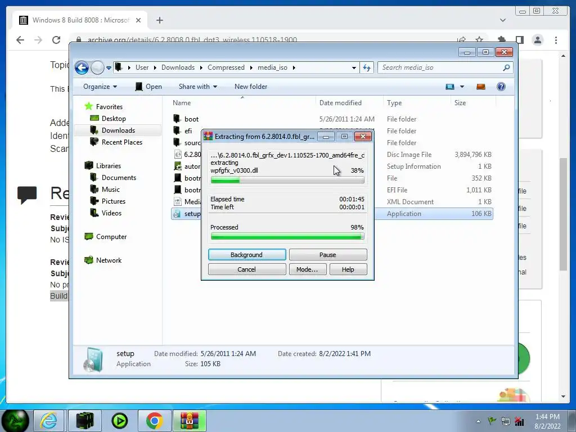Open WinRAR extraction Help
Screen dimensions: 576x432
tap(348, 269)
